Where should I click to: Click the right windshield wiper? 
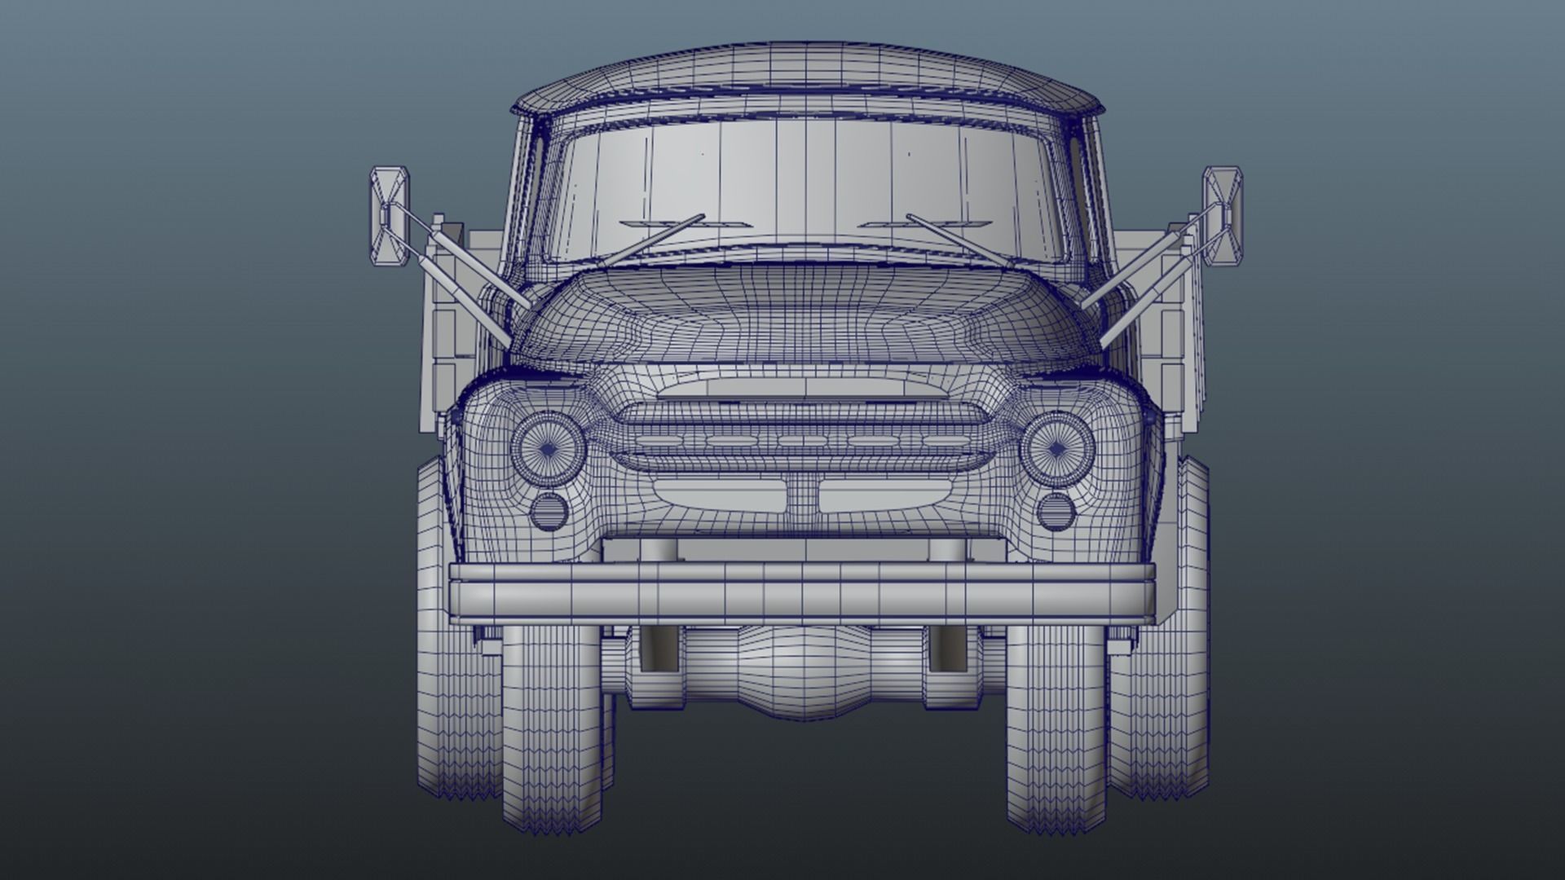pos(958,238)
